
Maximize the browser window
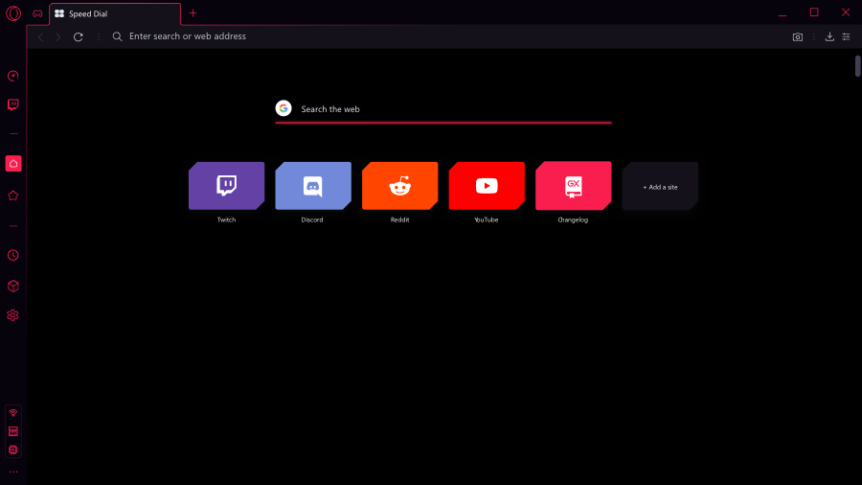click(814, 12)
